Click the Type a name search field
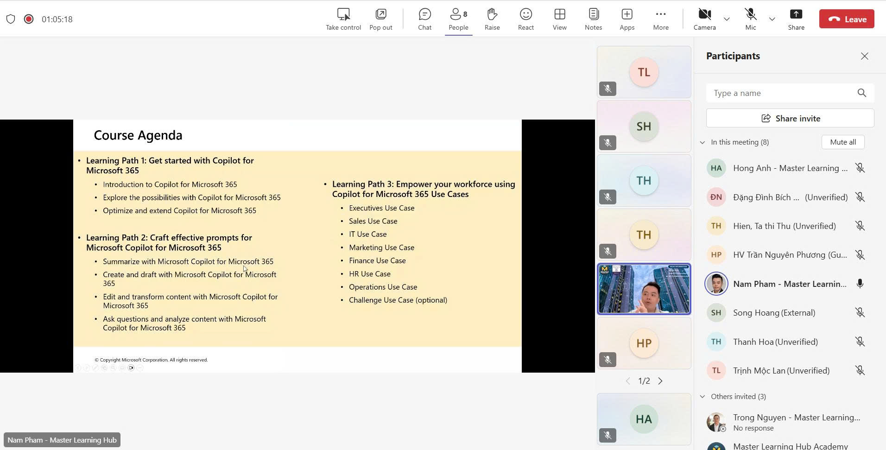The image size is (886, 450). pyautogui.click(x=790, y=93)
